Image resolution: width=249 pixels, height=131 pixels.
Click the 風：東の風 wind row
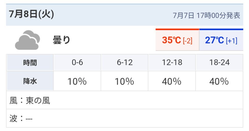coord(125,100)
